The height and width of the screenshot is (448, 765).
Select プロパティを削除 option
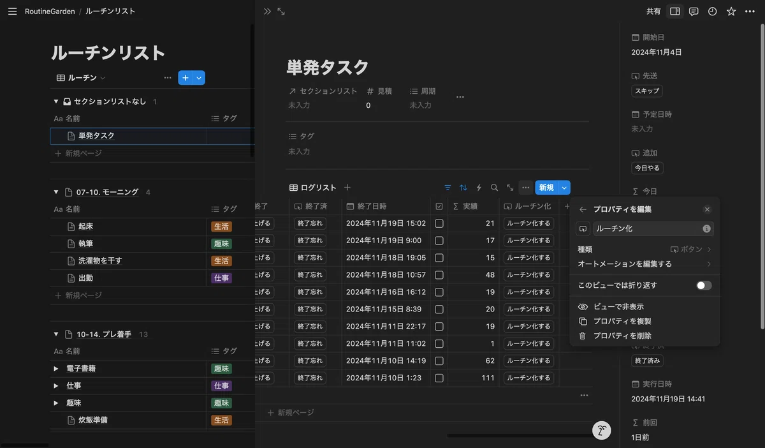645,336
